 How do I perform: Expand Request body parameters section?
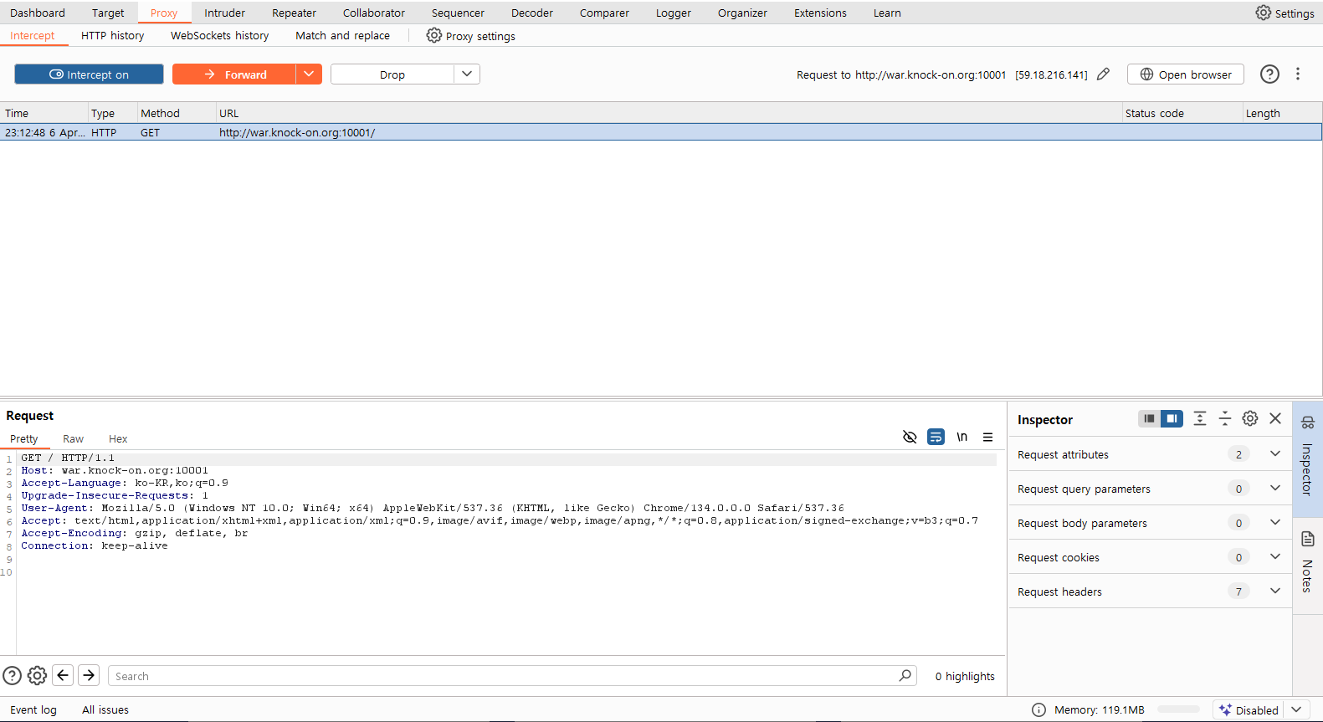point(1274,522)
